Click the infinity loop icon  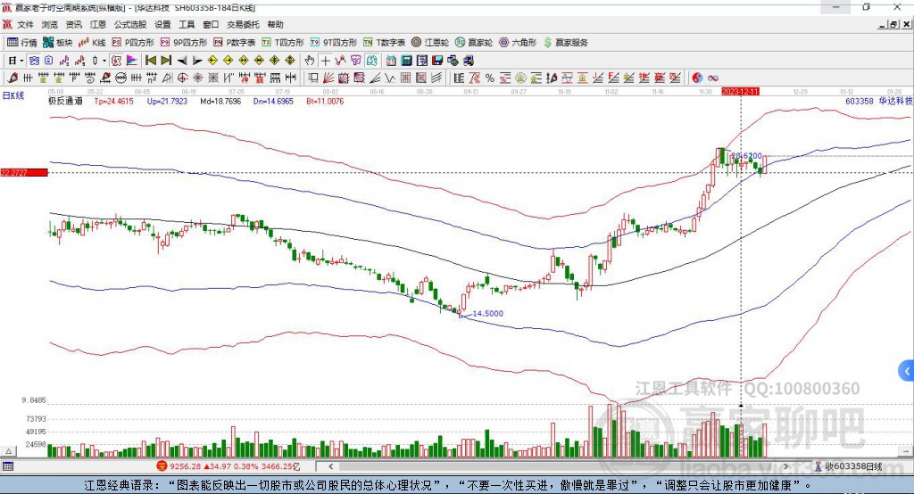(x=713, y=78)
